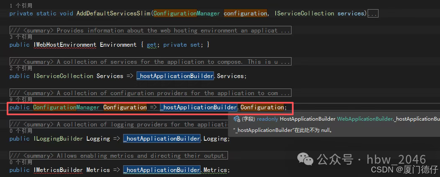This screenshot has width=440, height=177.
Task: Click the Logging property name after ILoggingBuilder
Action: click(x=98, y=139)
